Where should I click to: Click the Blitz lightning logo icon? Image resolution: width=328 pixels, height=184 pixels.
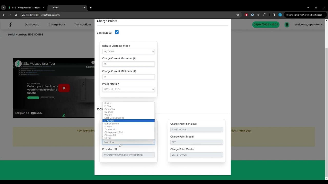[x=11, y=25]
